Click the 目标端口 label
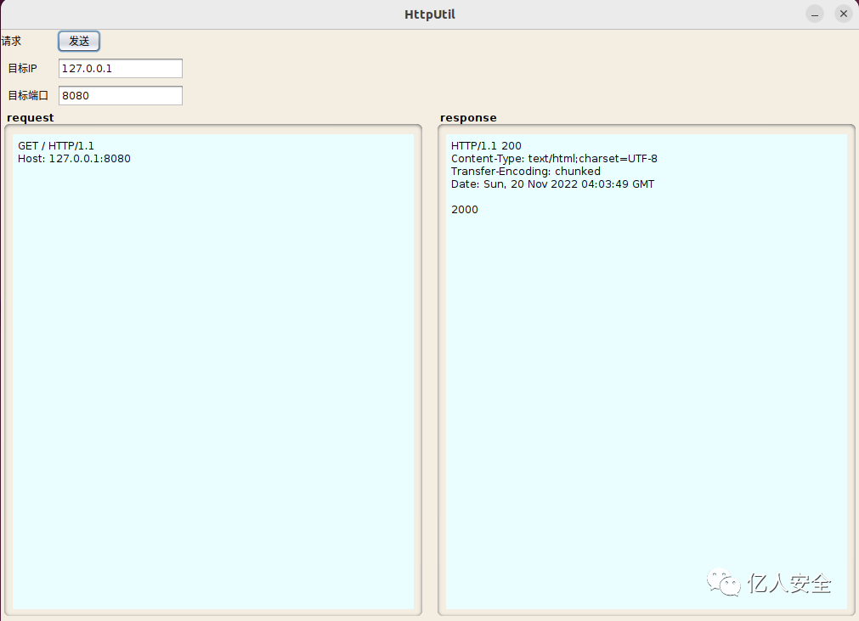The height and width of the screenshot is (621, 859). coord(28,95)
